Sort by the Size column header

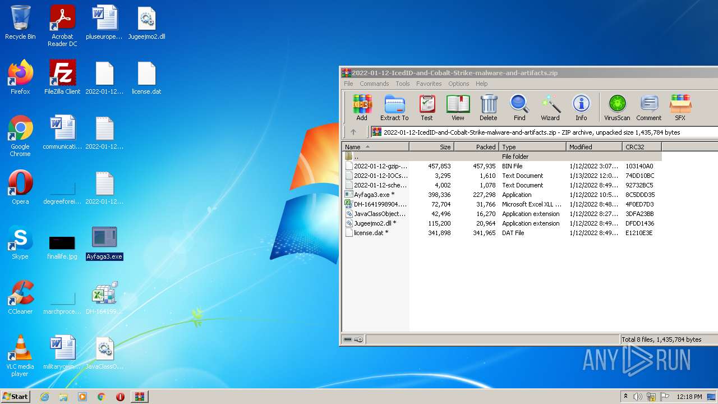point(431,147)
